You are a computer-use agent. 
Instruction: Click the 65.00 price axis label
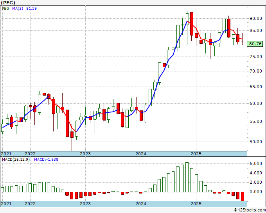(x=256, y=87)
